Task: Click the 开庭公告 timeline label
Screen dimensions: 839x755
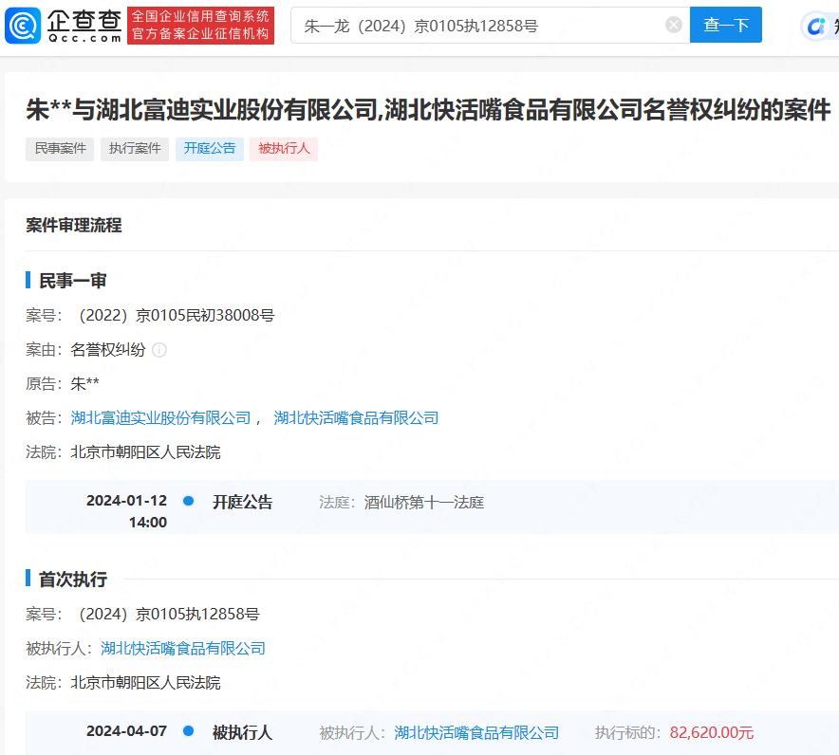Action: tap(242, 502)
